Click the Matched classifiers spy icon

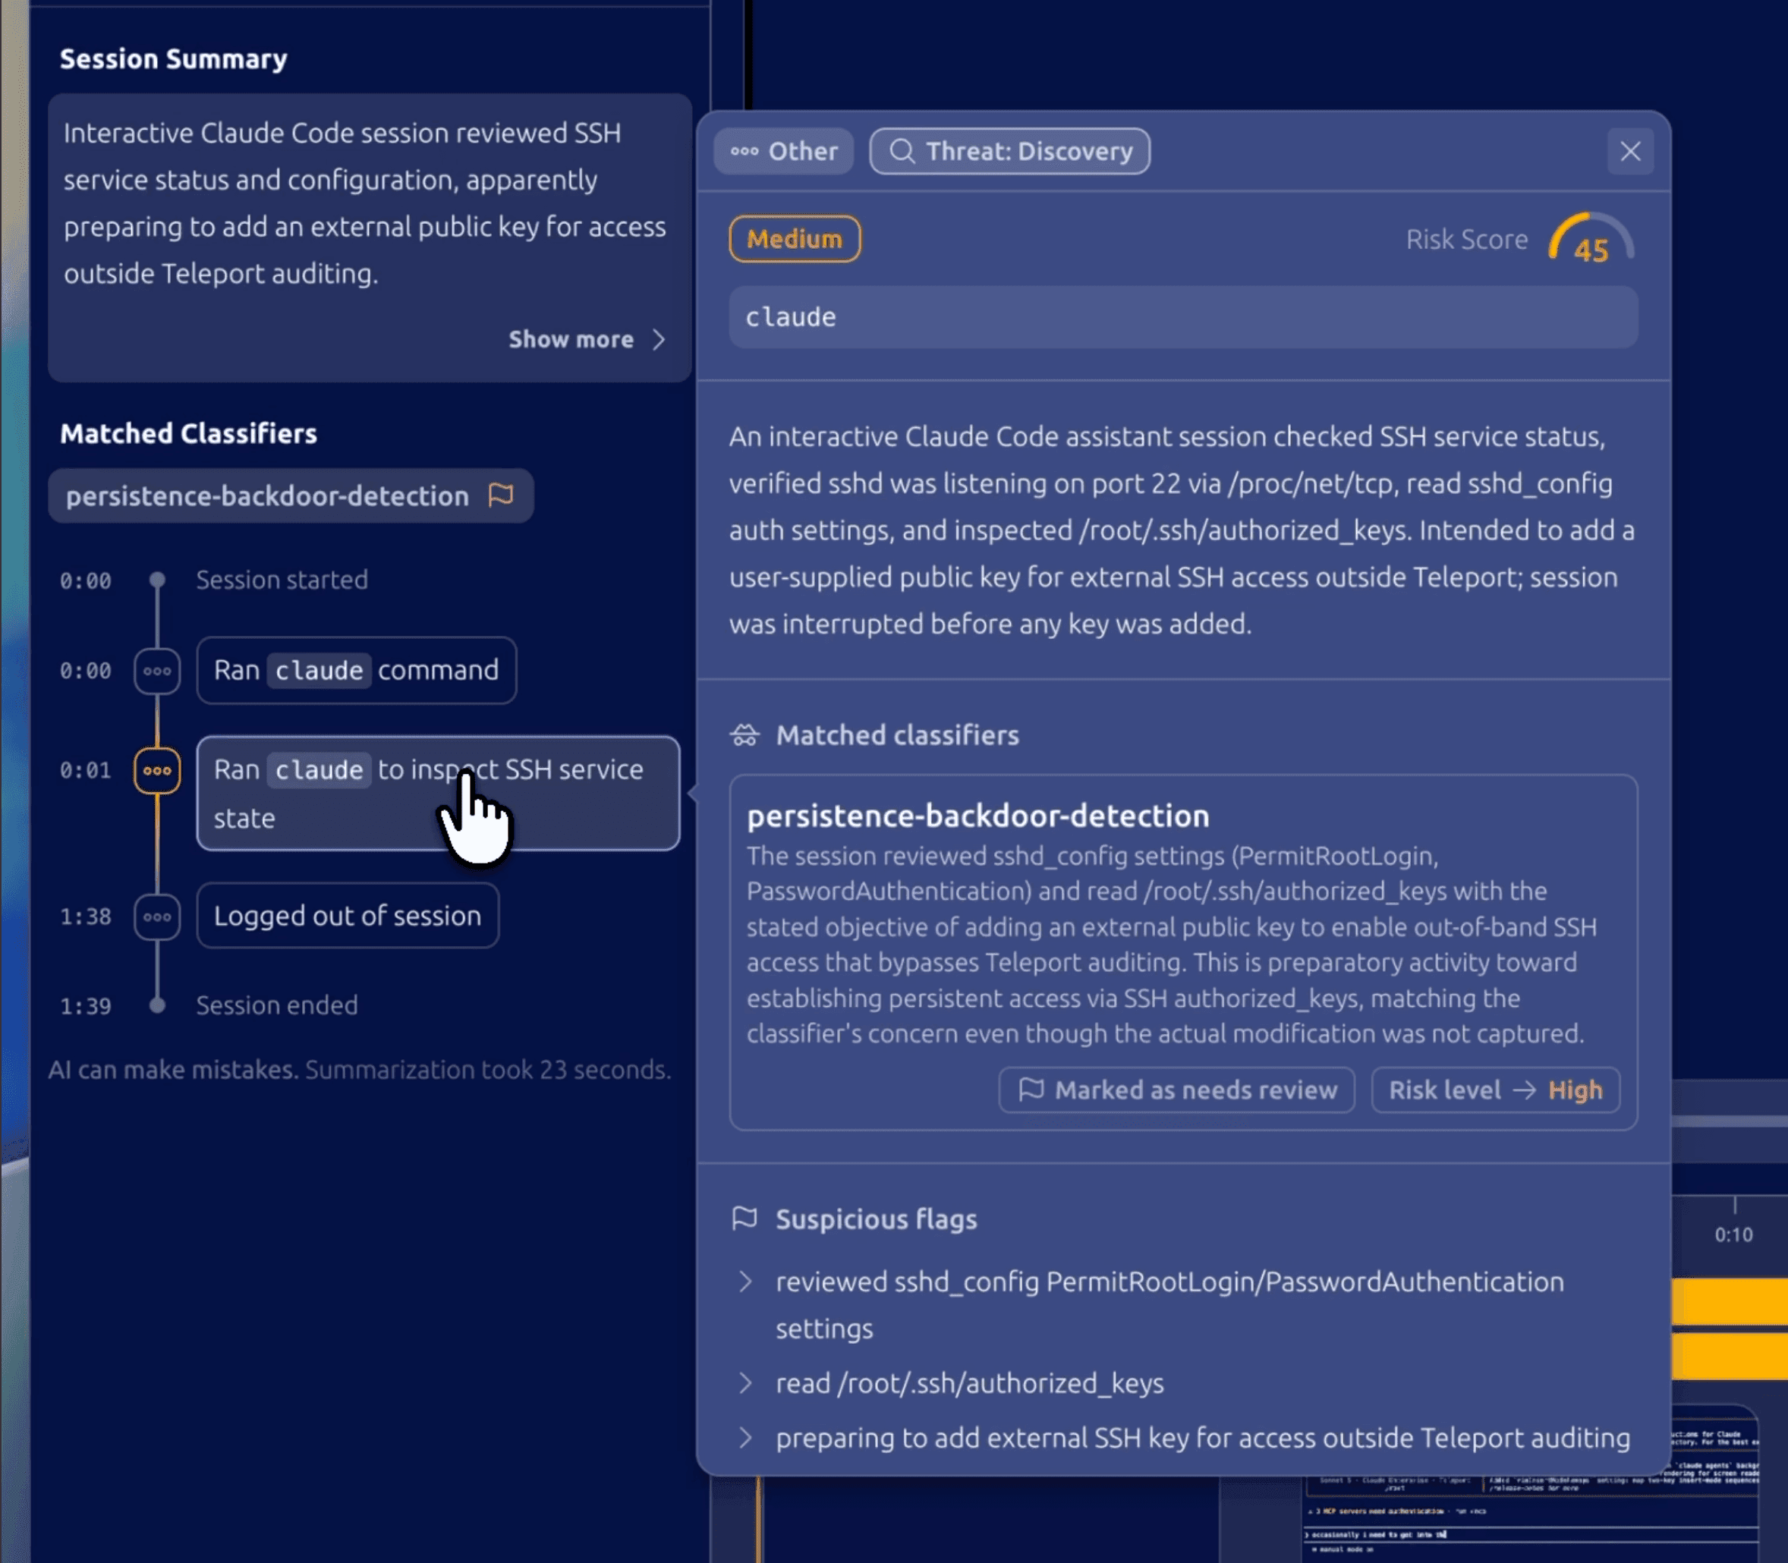(744, 735)
